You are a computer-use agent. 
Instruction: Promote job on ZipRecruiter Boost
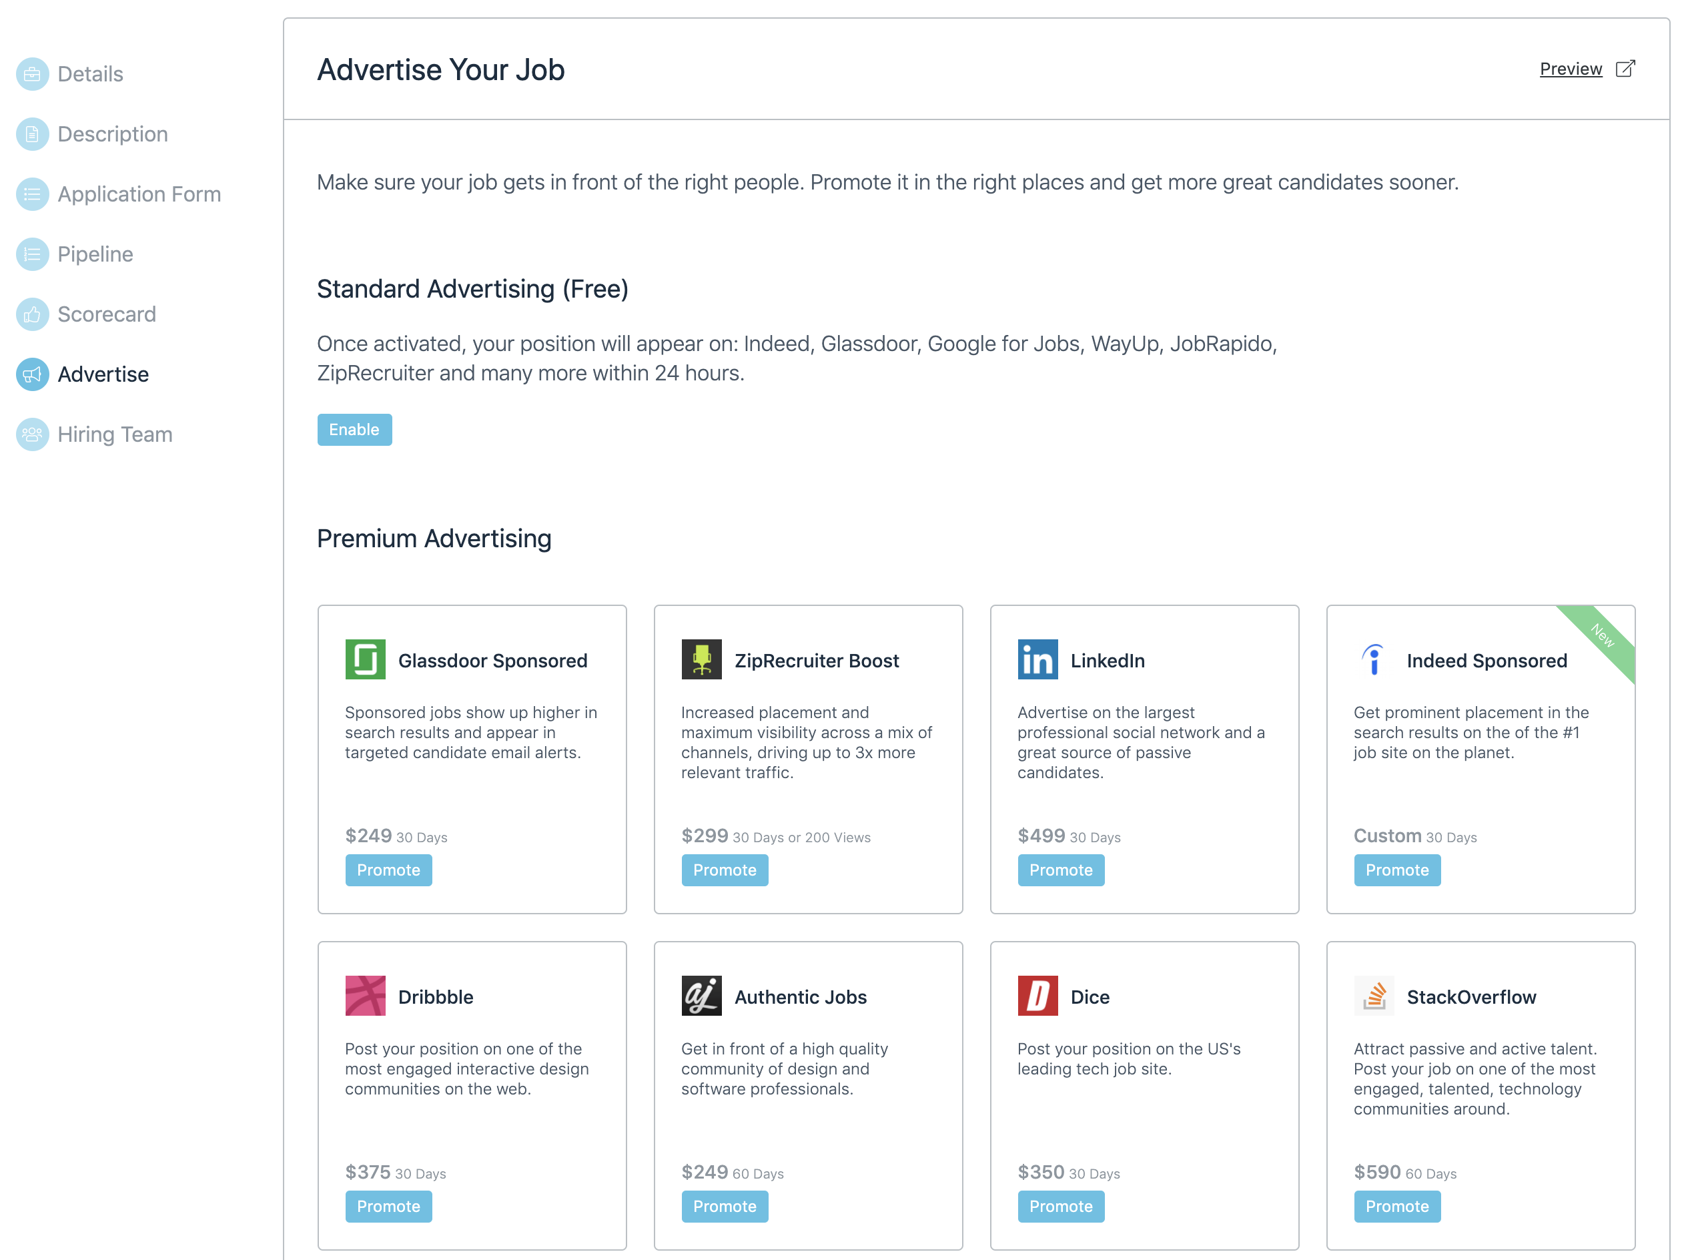pyautogui.click(x=724, y=870)
